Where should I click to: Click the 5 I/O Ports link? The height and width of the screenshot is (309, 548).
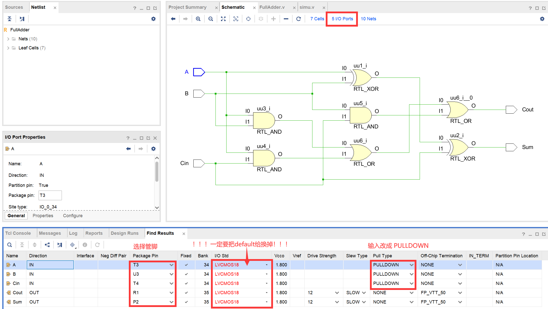coord(342,19)
